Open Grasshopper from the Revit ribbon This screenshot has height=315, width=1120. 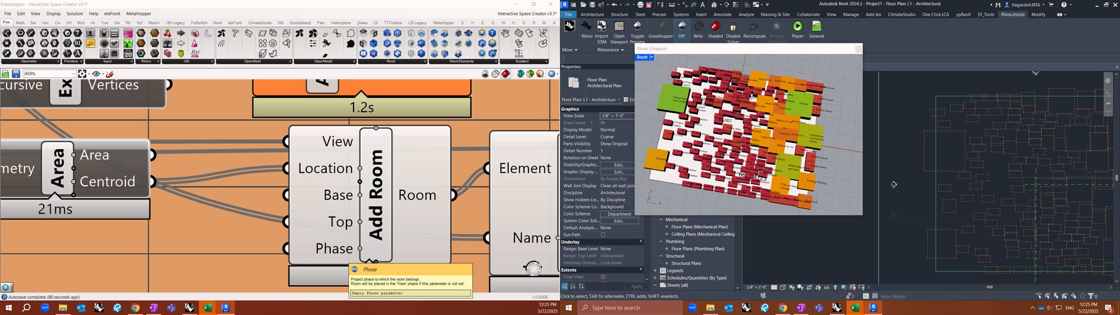pyautogui.click(x=660, y=29)
